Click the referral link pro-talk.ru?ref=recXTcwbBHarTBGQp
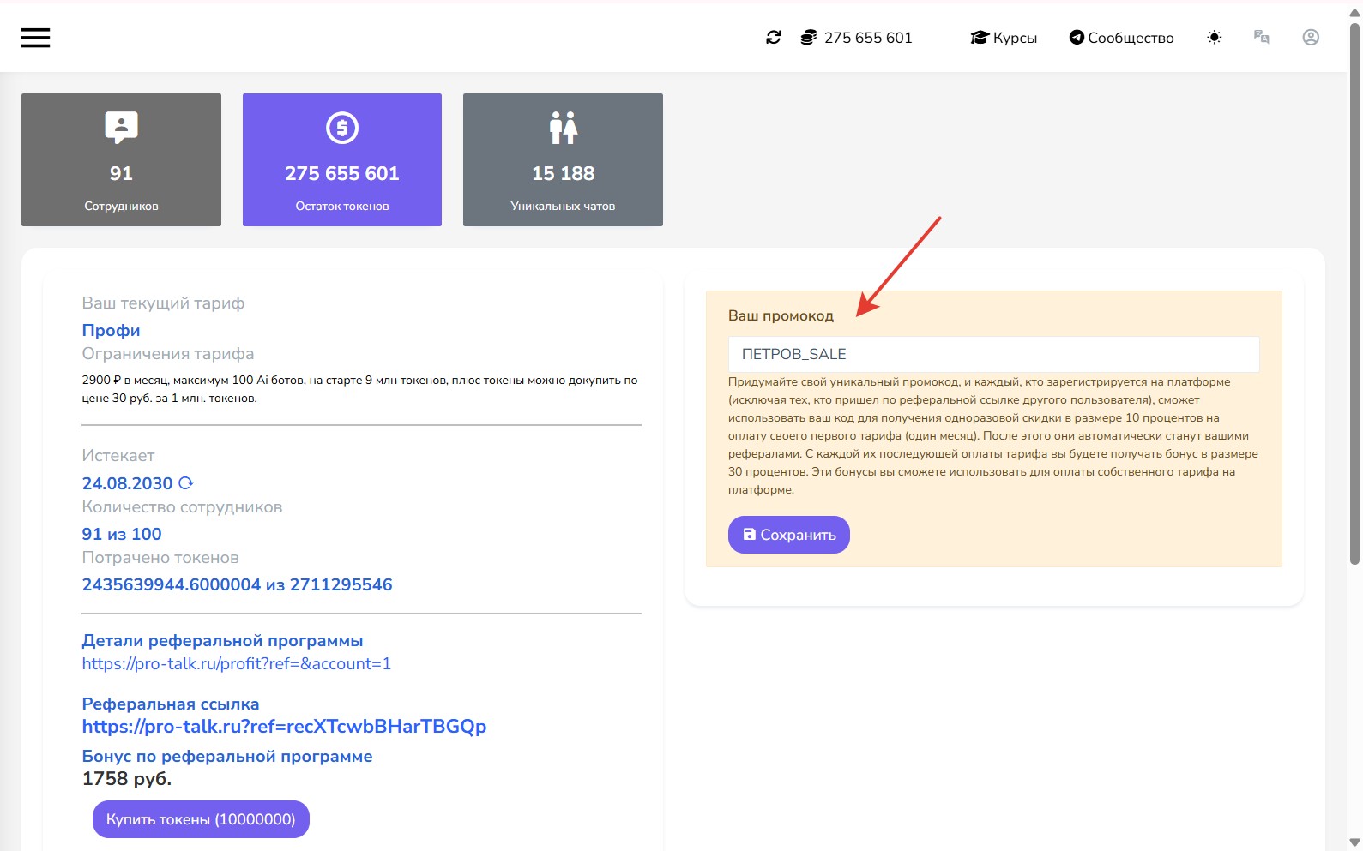This screenshot has width=1363, height=851. click(x=284, y=726)
